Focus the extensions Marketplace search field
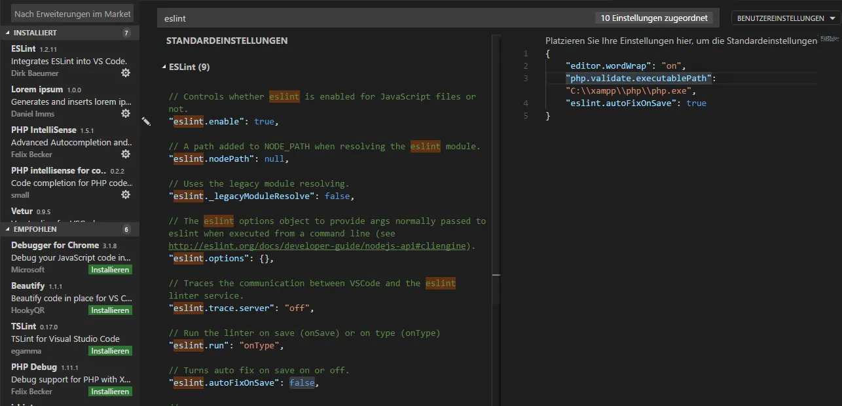Image resolution: width=842 pixels, height=406 pixels. click(72, 14)
